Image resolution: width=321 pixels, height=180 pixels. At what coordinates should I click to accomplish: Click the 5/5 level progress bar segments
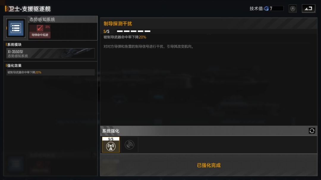point(134,31)
